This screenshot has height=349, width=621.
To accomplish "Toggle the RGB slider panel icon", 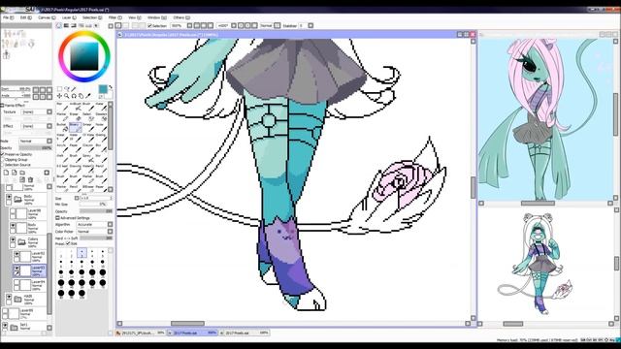I will tap(67, 26).
